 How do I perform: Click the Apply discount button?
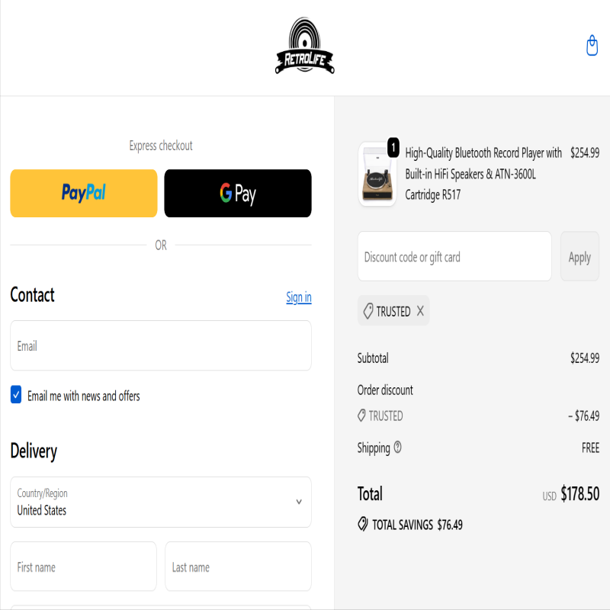579,256
